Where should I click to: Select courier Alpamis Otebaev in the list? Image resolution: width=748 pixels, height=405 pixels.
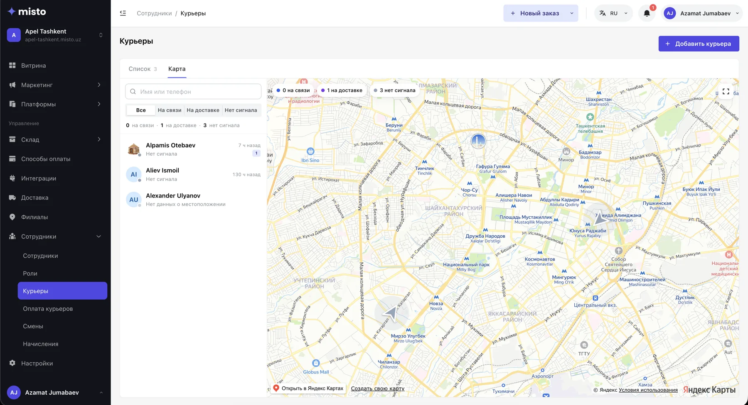[x=193, y=149]
